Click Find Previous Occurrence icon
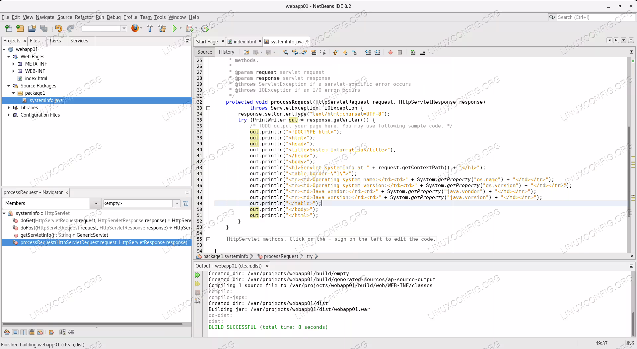Screen dimensions: 637x349 click(295, 52)
